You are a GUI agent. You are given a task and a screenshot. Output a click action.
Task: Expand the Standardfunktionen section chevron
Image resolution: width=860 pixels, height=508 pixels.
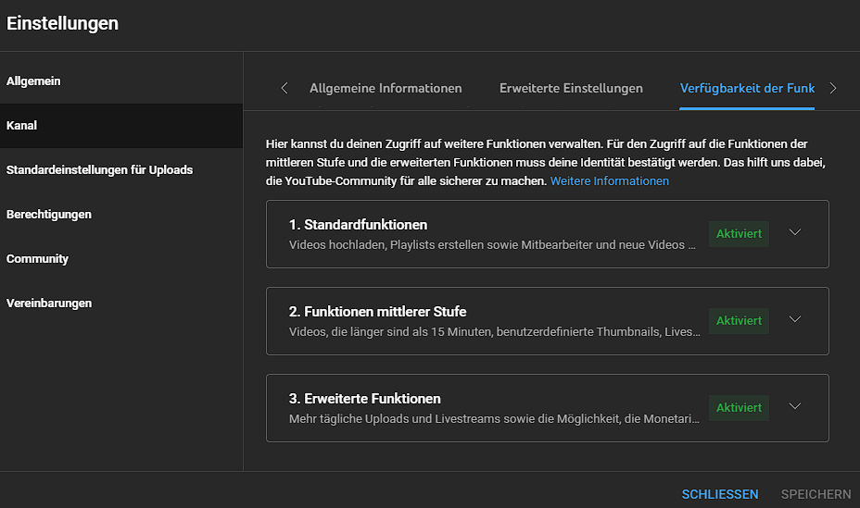click(794, 233)
